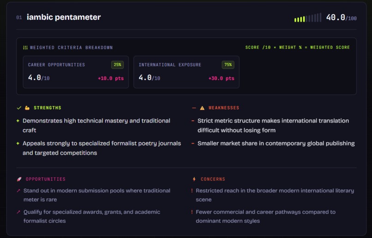Click the Opportunities heading
This screenshot has height=238, width=372.
46,179
